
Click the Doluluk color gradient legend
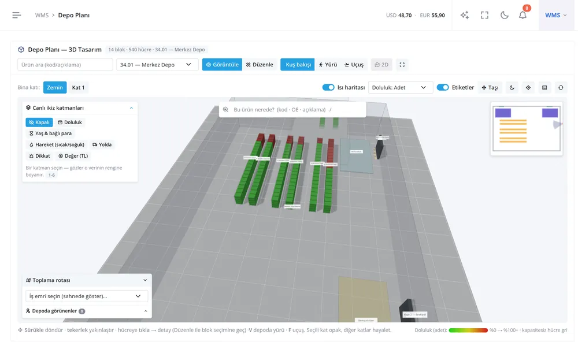468,330
